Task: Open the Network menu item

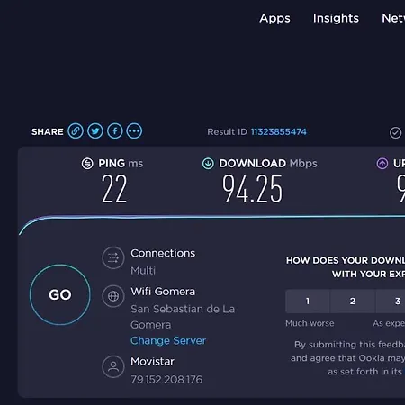Action: [393, 18]
